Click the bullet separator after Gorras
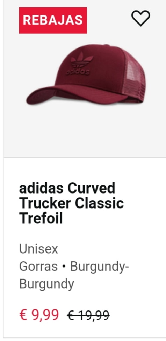166x341 pixels. [64, 267]
